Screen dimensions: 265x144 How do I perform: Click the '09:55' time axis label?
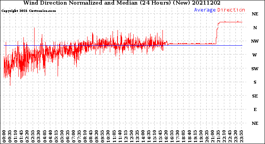[x=103, y=136]
